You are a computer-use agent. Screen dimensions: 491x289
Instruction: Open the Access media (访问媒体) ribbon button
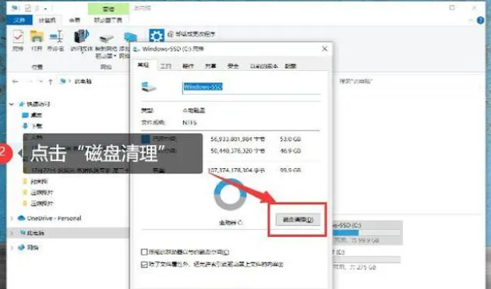pos(81,41)
